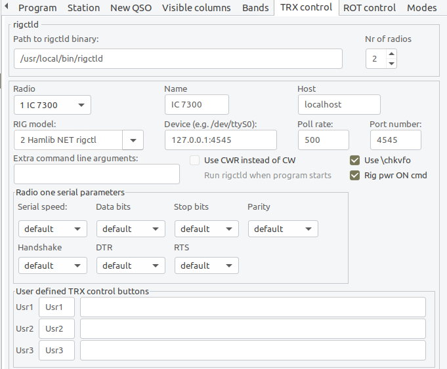
Task: Increase Nr of radios with up arrow
Action: tap(391, 54)
